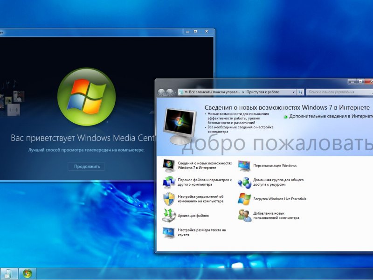Open the Windows personalization icon

pos(244,166)
